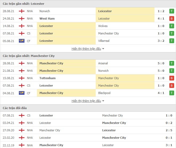
Task: Click England flag icon on 14.08.21 Wolves row
Action: 22,26
